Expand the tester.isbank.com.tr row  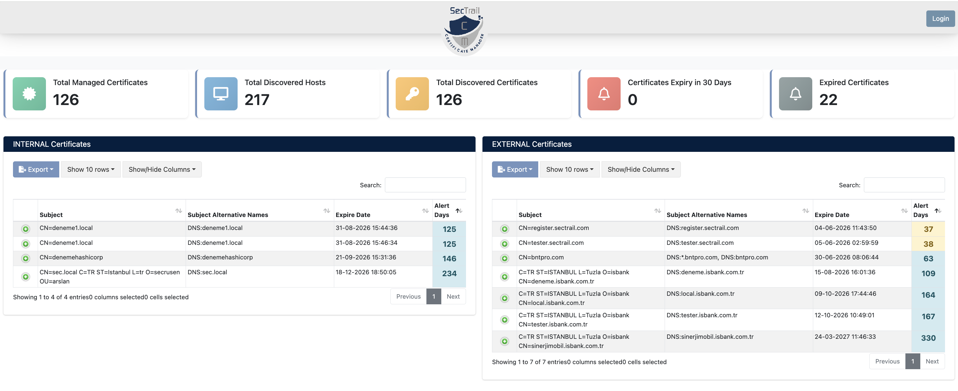(504, 320)
